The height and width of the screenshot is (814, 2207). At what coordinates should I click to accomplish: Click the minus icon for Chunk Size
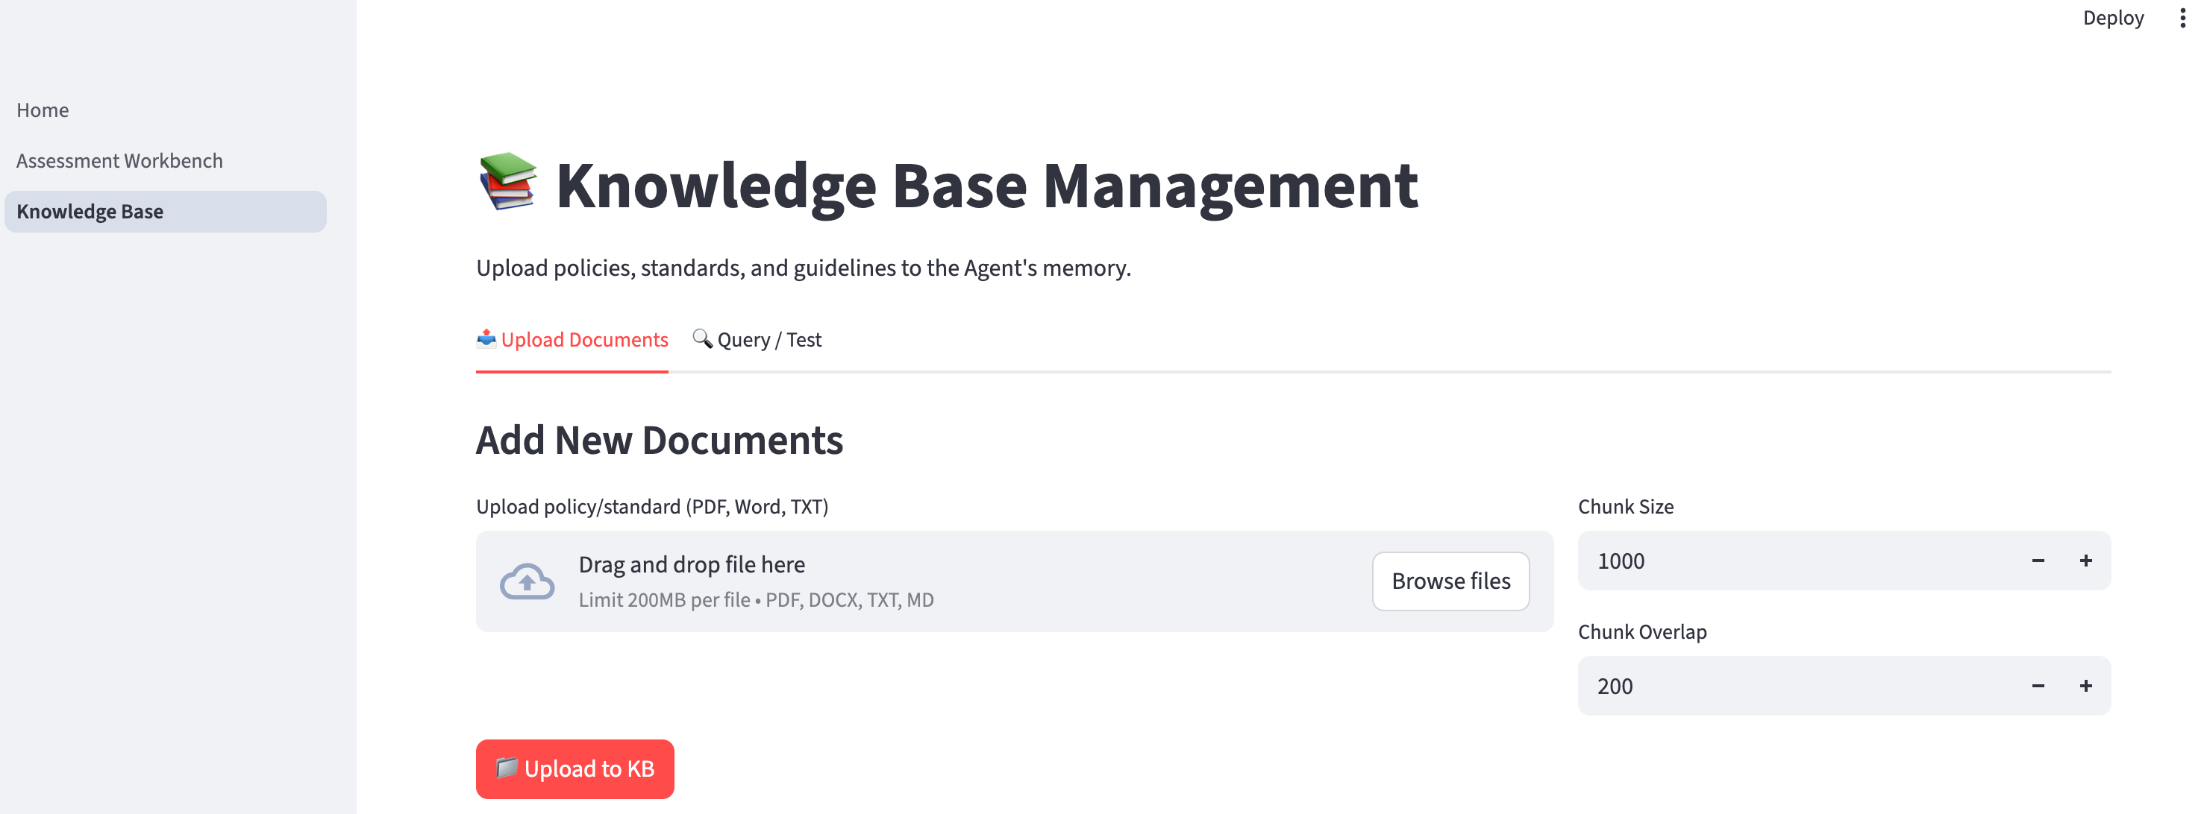pyautogui.click(x=2038, y=561)
